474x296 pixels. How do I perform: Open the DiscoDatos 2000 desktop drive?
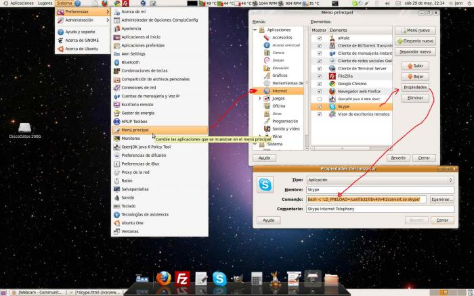(25, 130)
